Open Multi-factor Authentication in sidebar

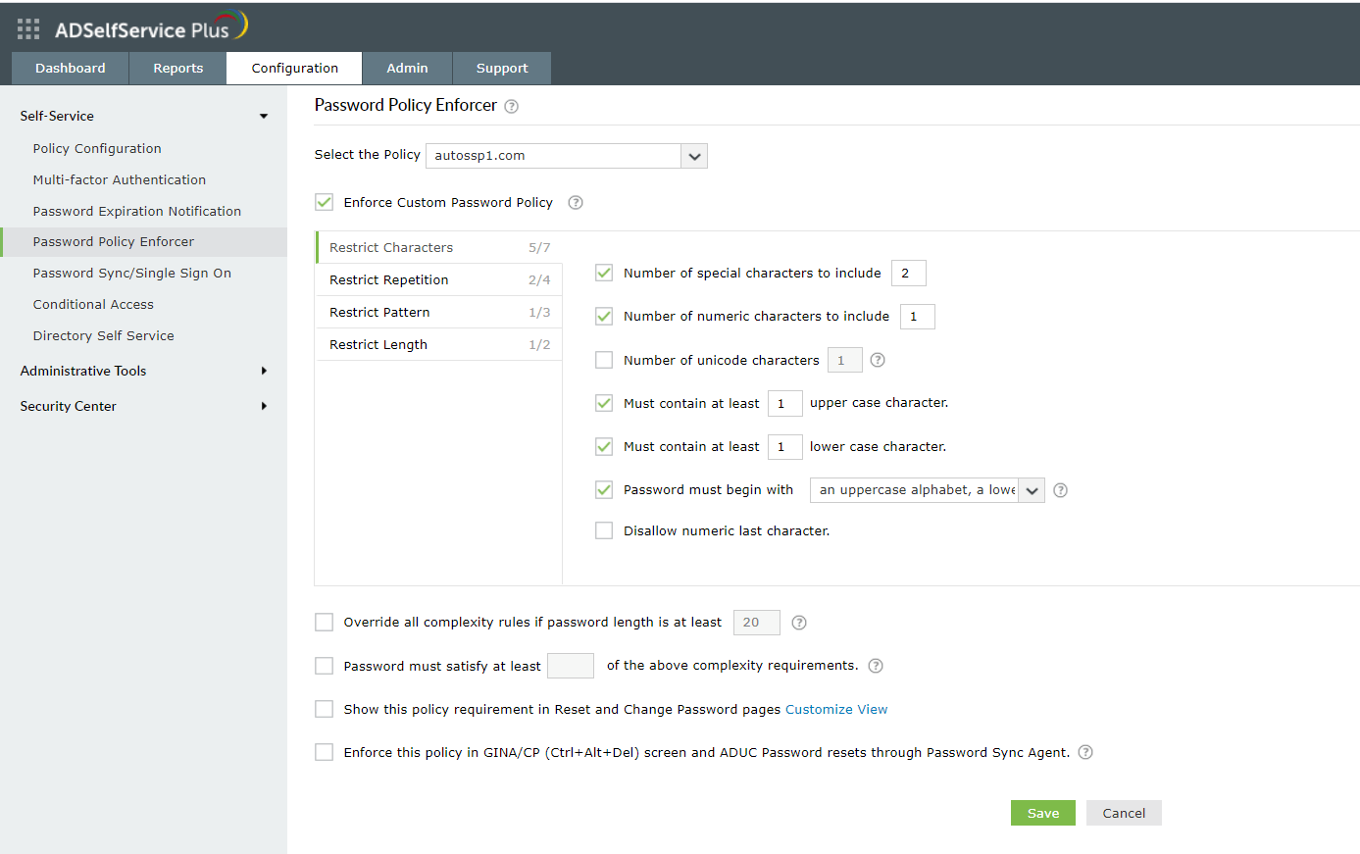pos(119,179)
